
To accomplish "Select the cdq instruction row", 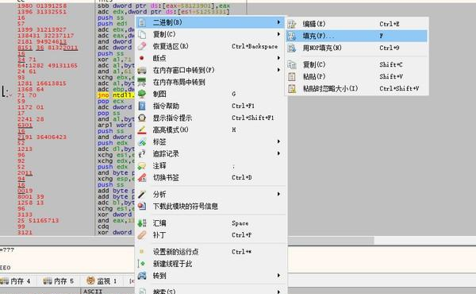I will click(x=103, y=226).
